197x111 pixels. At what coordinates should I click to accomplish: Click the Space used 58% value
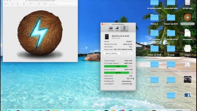point(123,49)
